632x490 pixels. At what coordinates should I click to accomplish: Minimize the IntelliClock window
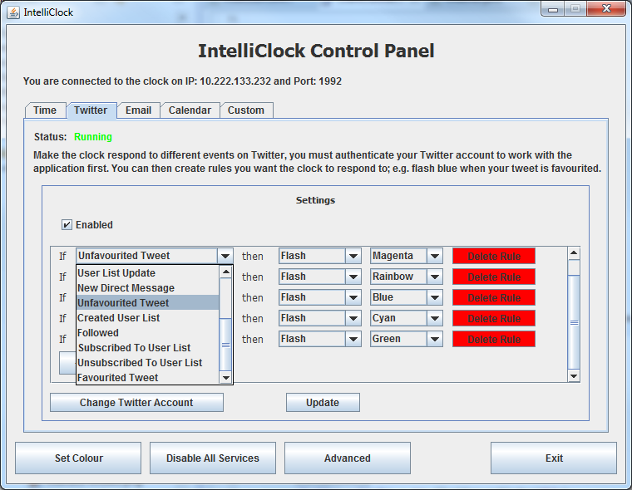pyautogui.click(x=553, y=9)
